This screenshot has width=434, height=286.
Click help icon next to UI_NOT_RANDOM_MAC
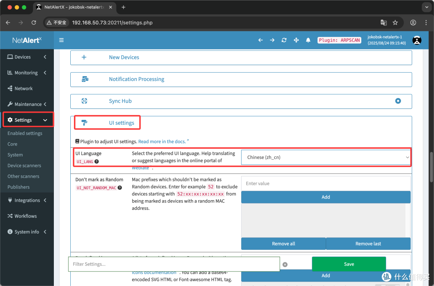(x=120, y=188)
